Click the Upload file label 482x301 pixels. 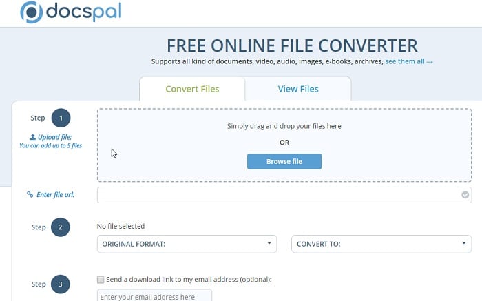54,137
